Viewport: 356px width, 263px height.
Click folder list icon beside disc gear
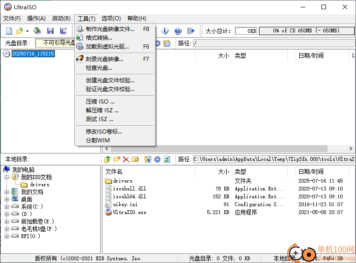pos(167,43)
